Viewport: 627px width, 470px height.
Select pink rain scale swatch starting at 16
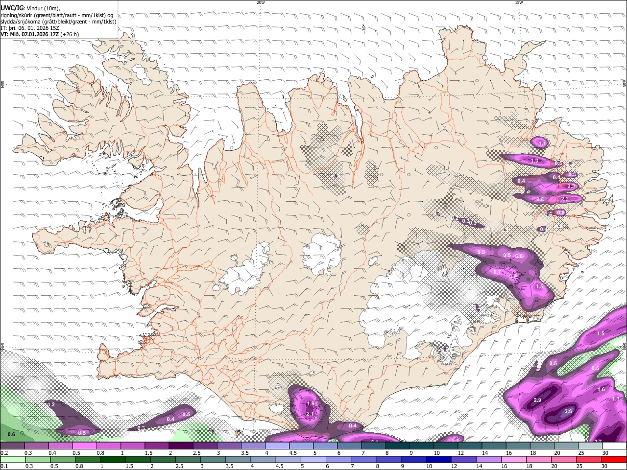pos(514,459)
